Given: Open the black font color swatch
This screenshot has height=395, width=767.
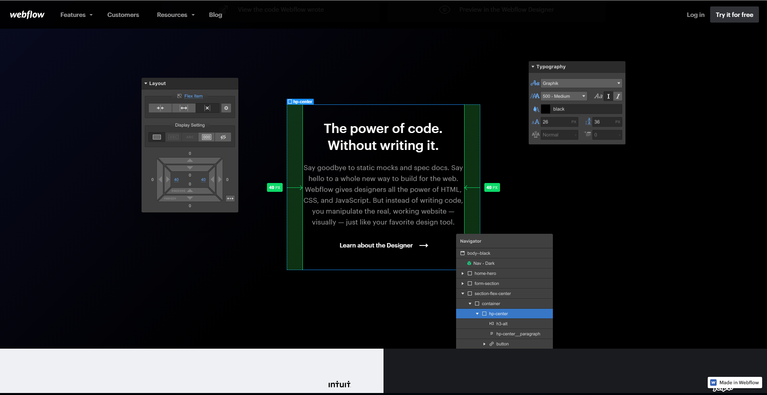Looking at the screenshot, I should point(546,109).
